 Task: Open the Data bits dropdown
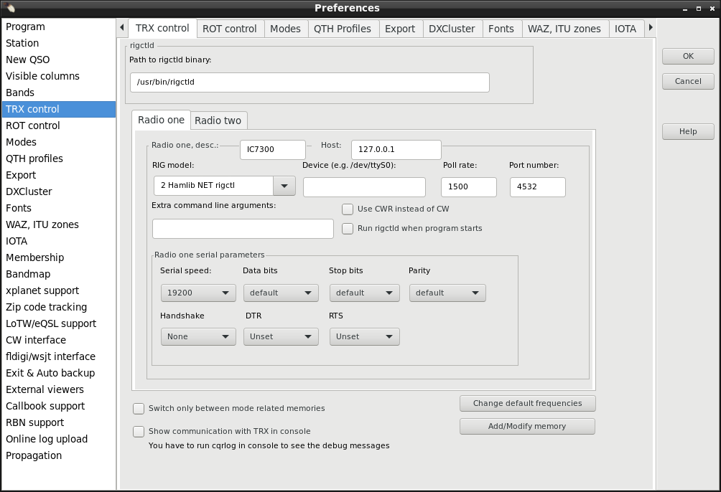(281, 293)
